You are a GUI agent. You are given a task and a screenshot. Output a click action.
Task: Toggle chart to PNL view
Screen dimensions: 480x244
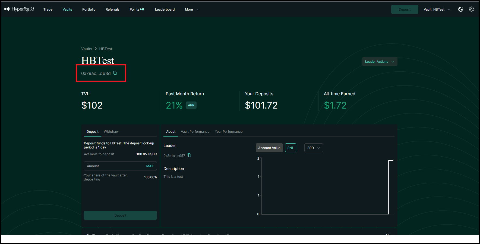point(290,148)
